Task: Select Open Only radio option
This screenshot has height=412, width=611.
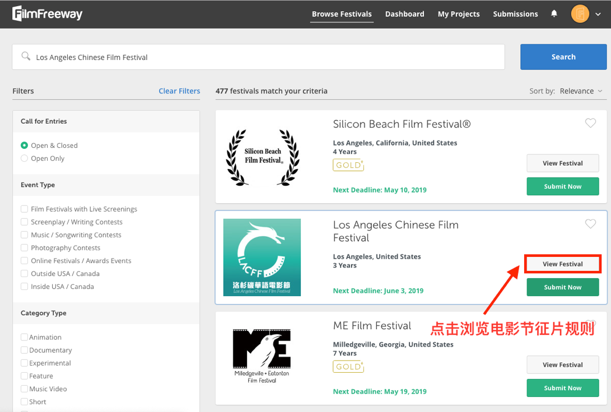Action: point(24,158)
